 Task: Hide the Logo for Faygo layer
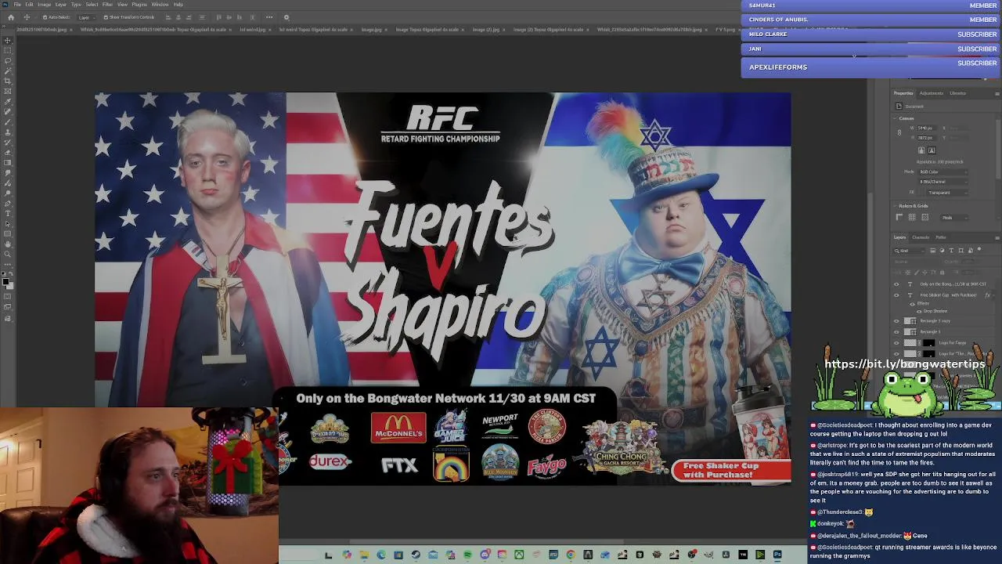[896, 343]
